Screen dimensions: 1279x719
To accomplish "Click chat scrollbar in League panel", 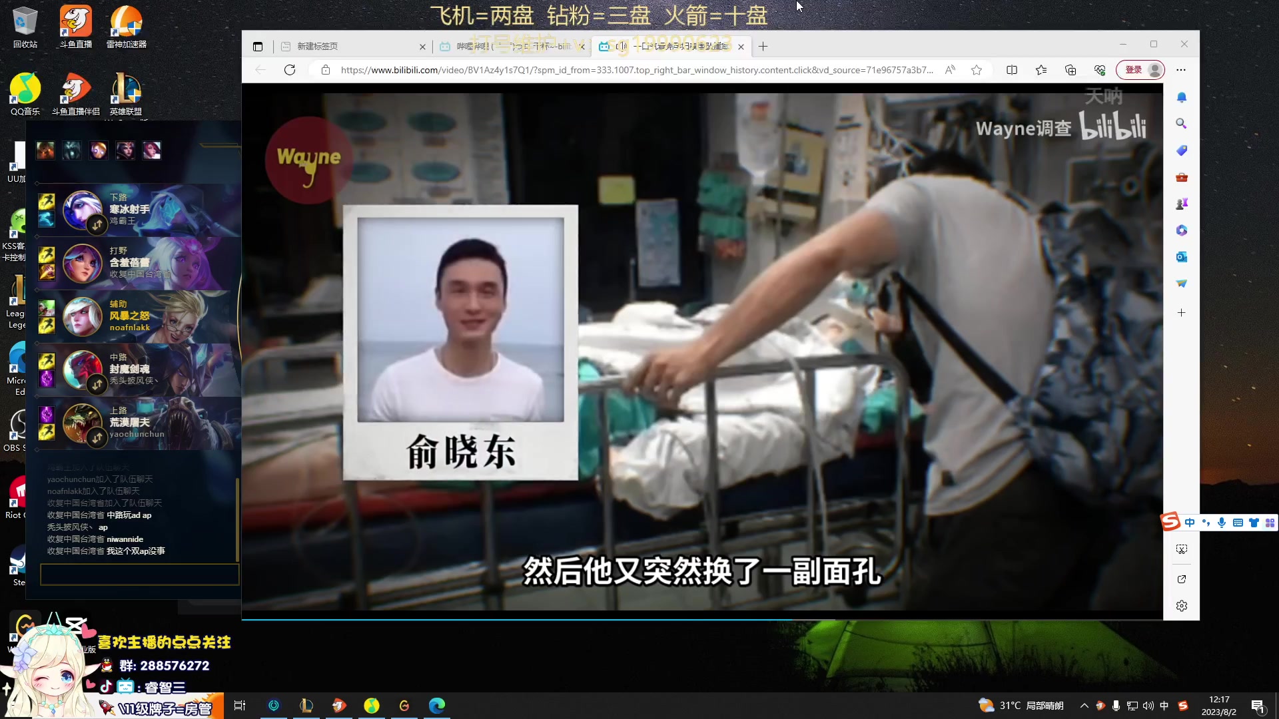I will coord(237,519).
